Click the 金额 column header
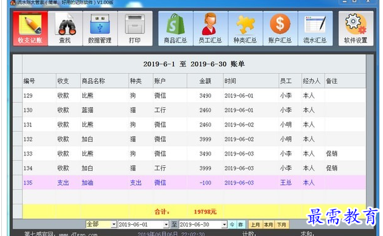 pos(205,81)
